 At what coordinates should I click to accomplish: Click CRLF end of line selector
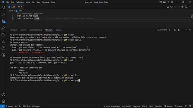tap(151, 106)
